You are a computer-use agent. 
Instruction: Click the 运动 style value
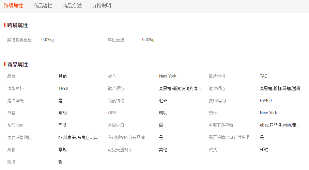coord(63,113)
